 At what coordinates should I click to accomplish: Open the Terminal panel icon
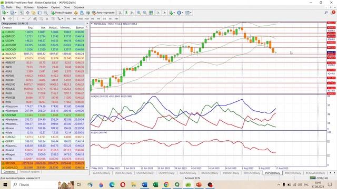coord(39,13)
